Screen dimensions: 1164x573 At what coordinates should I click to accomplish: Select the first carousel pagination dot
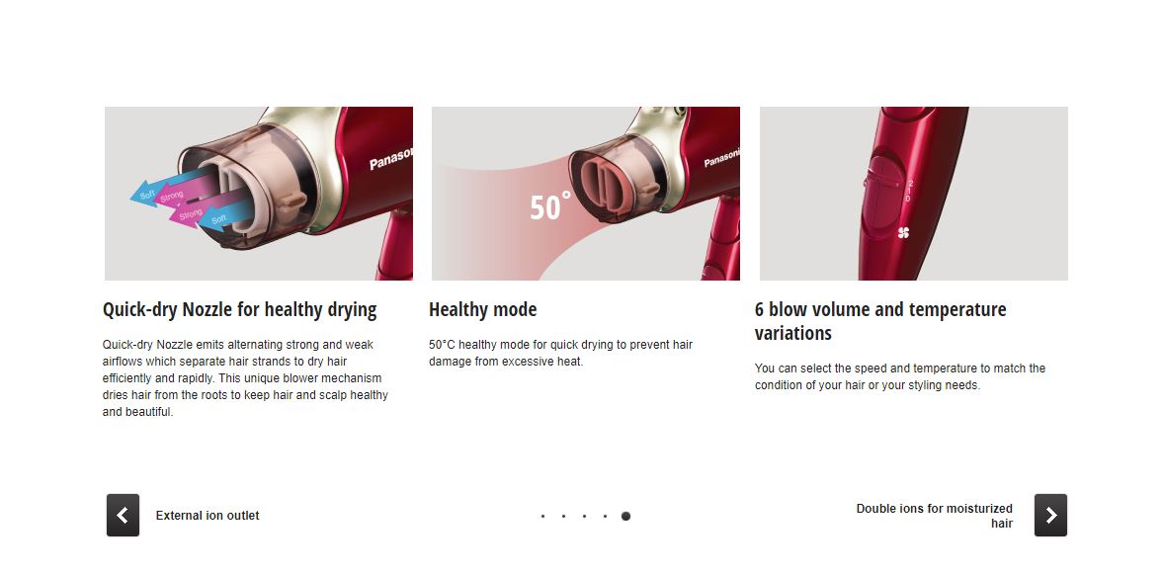[x=542, y=516]
